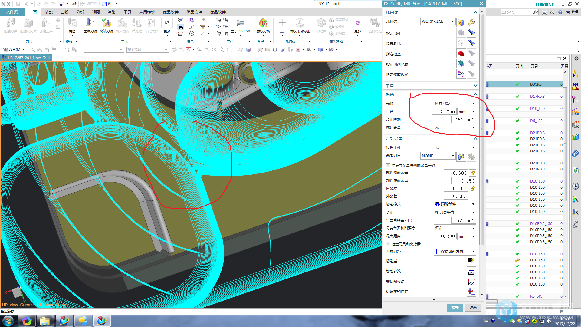
Task: Click the clock history icon in right sidebar
Action: (x=576, y=186)
